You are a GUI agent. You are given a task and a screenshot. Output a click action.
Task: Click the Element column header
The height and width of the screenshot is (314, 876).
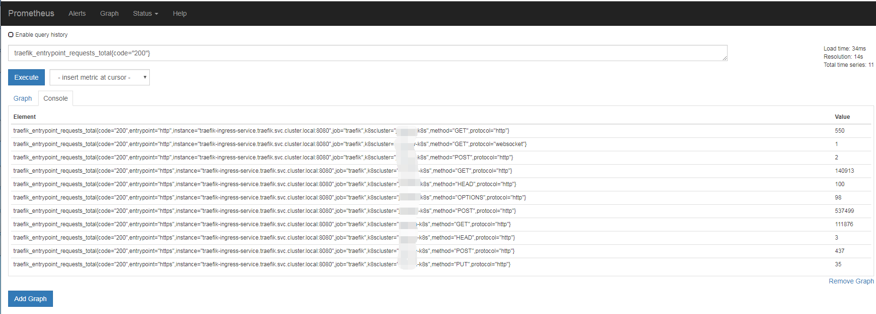point(25,117)
